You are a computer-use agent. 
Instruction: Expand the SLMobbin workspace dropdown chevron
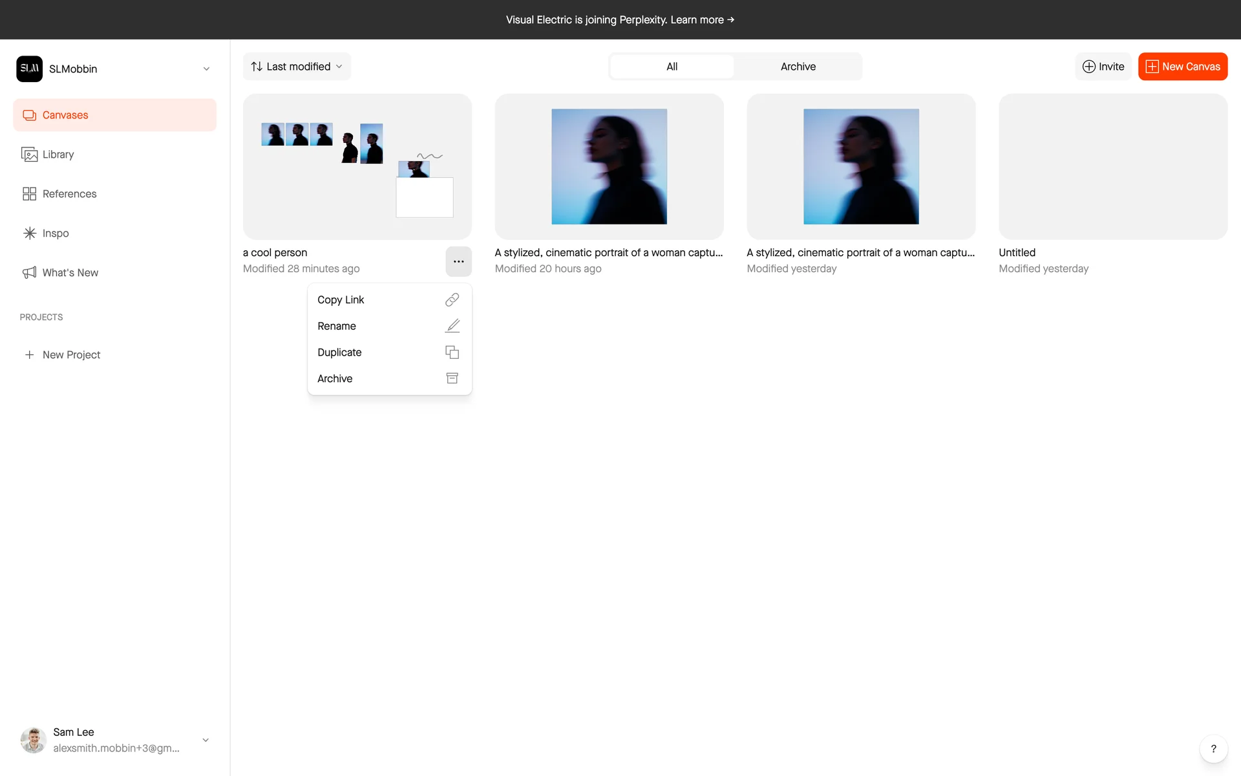[x=206, y=69]
